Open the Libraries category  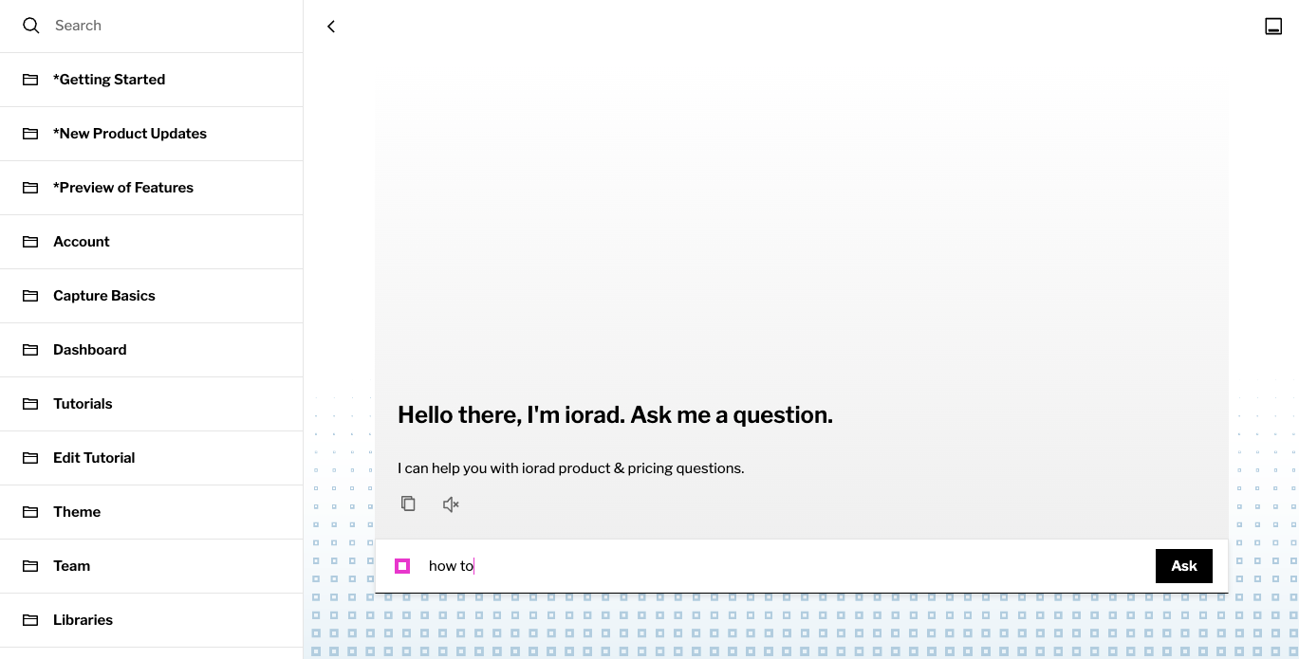coord(152,620)
